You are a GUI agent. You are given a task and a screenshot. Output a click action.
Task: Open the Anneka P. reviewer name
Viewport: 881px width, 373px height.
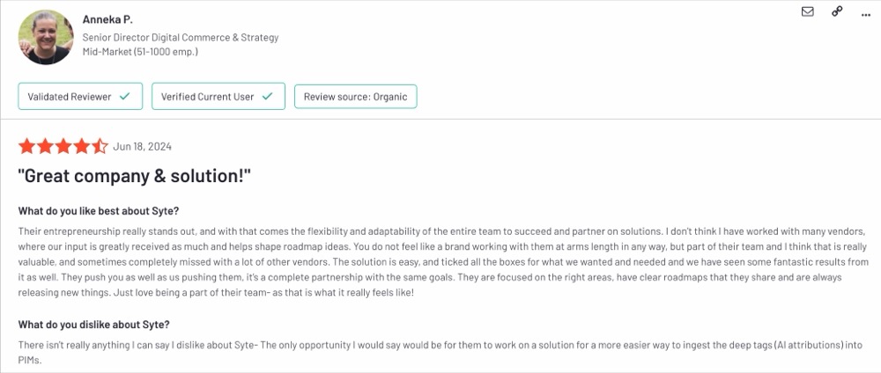coord(107,19)
